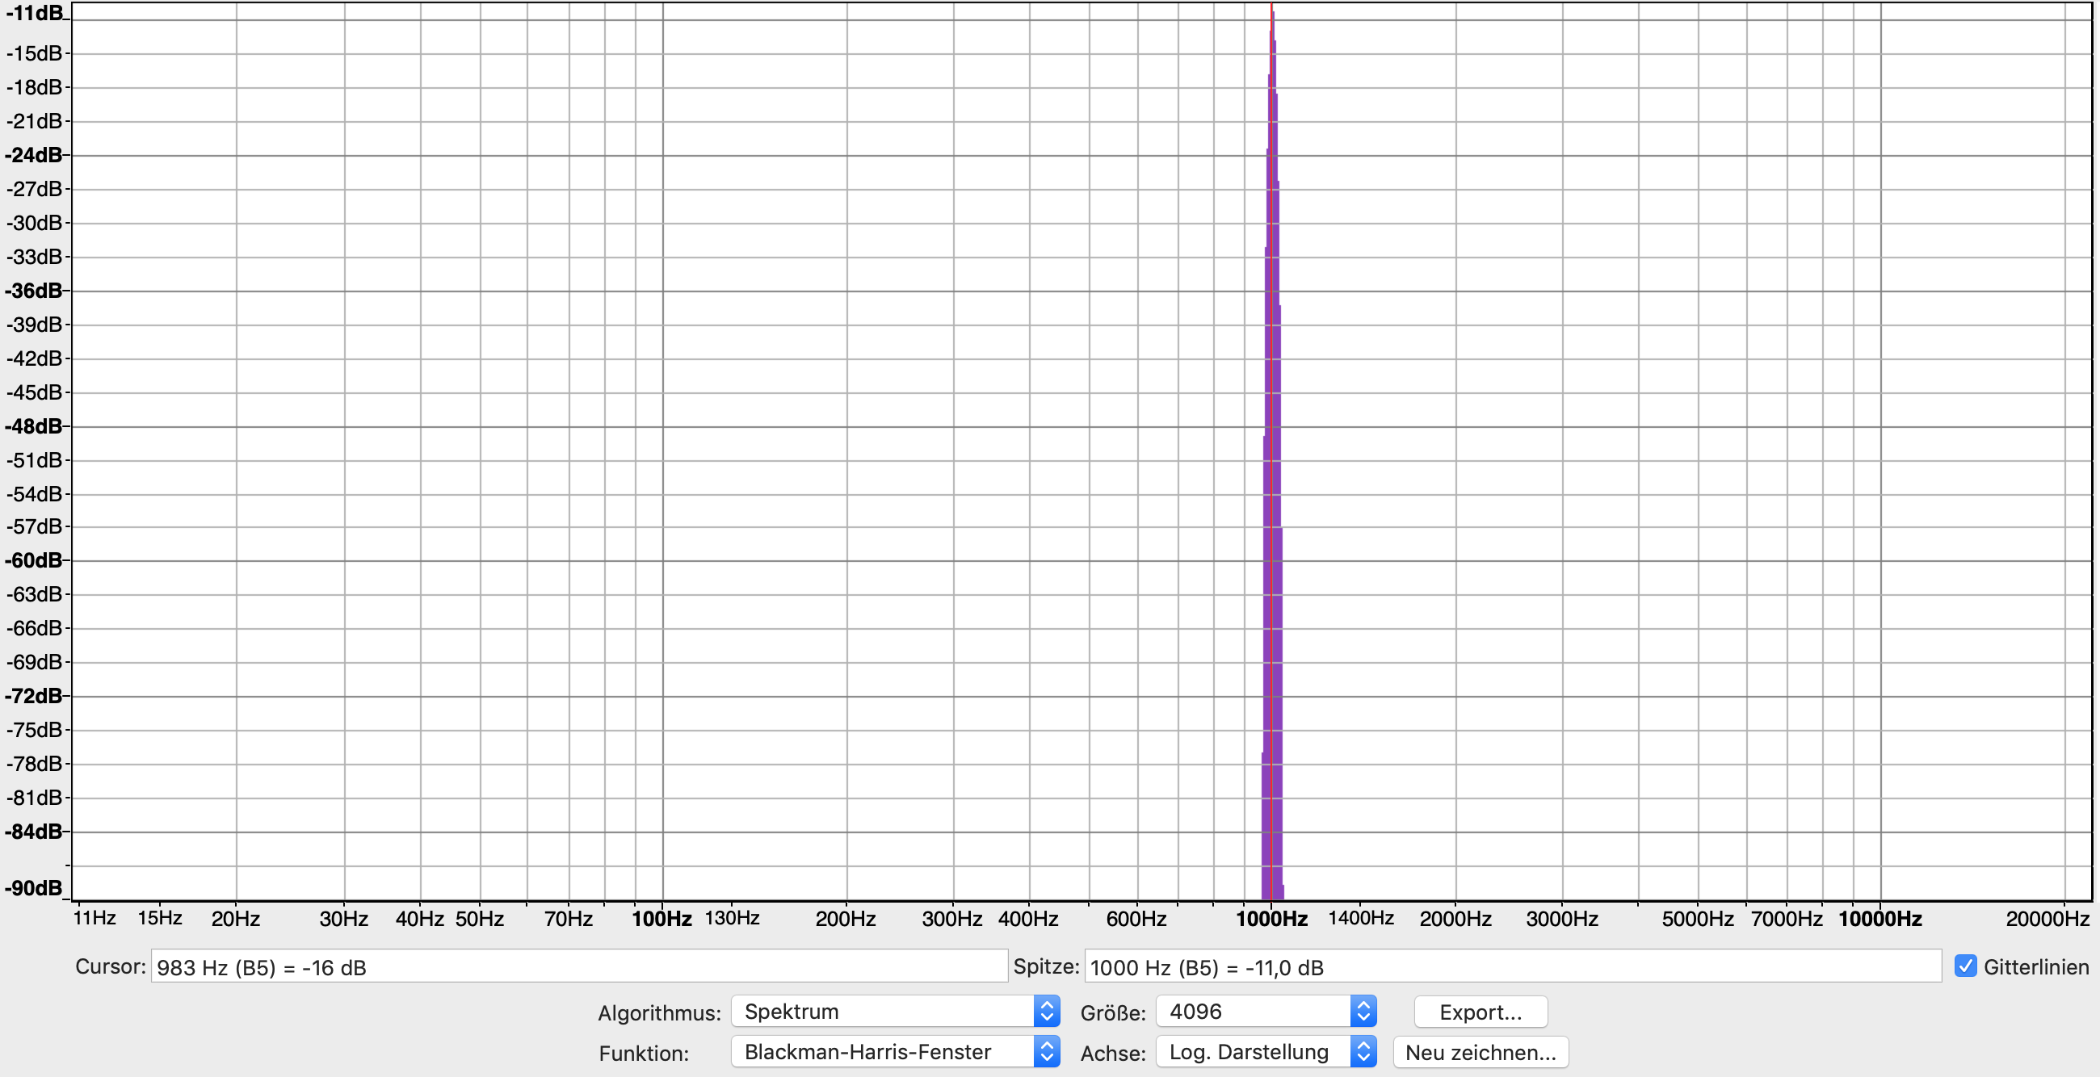Screen dimensions: 2100x1077
Task: Click the Neu zeichnen... button
Action: (x=1480, y=1052)
